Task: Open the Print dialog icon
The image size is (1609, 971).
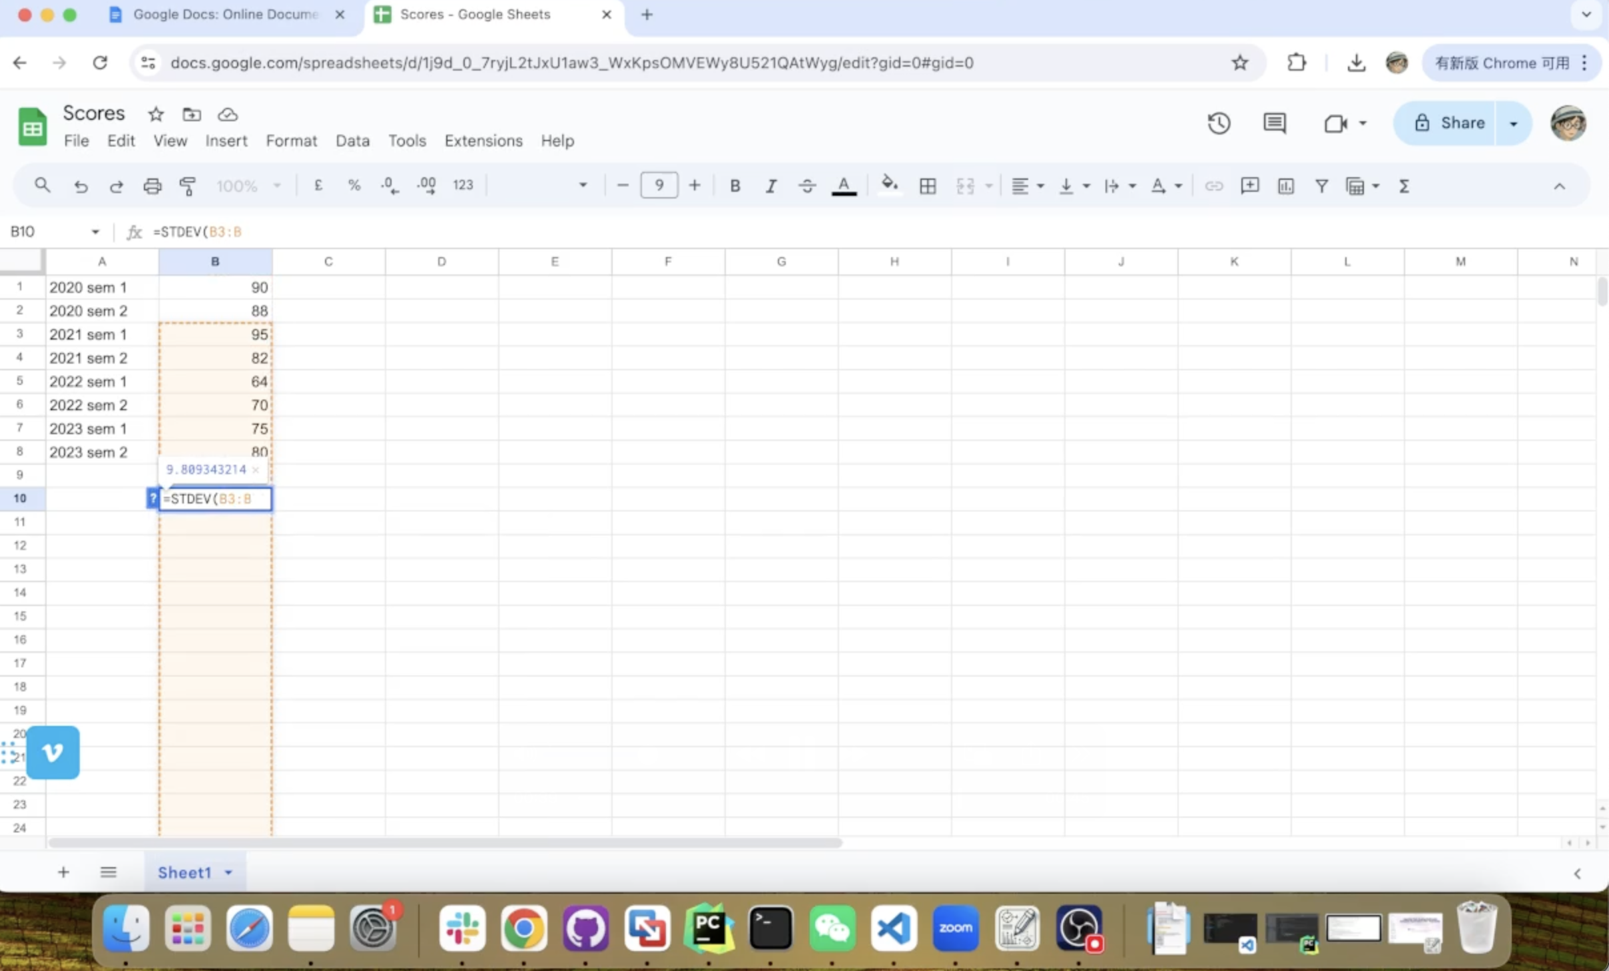Action: point(152,186)
